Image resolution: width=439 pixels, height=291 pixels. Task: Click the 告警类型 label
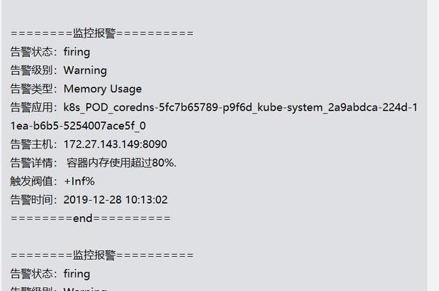[31, 89]
